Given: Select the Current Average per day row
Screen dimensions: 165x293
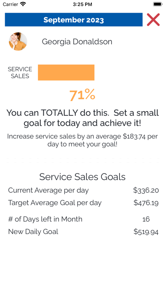Looking at the screenshot, I should 83,190.
